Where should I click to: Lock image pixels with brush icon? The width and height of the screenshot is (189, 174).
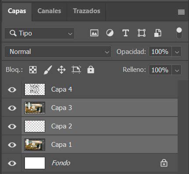pyautogui.click(x=48, y=70)
